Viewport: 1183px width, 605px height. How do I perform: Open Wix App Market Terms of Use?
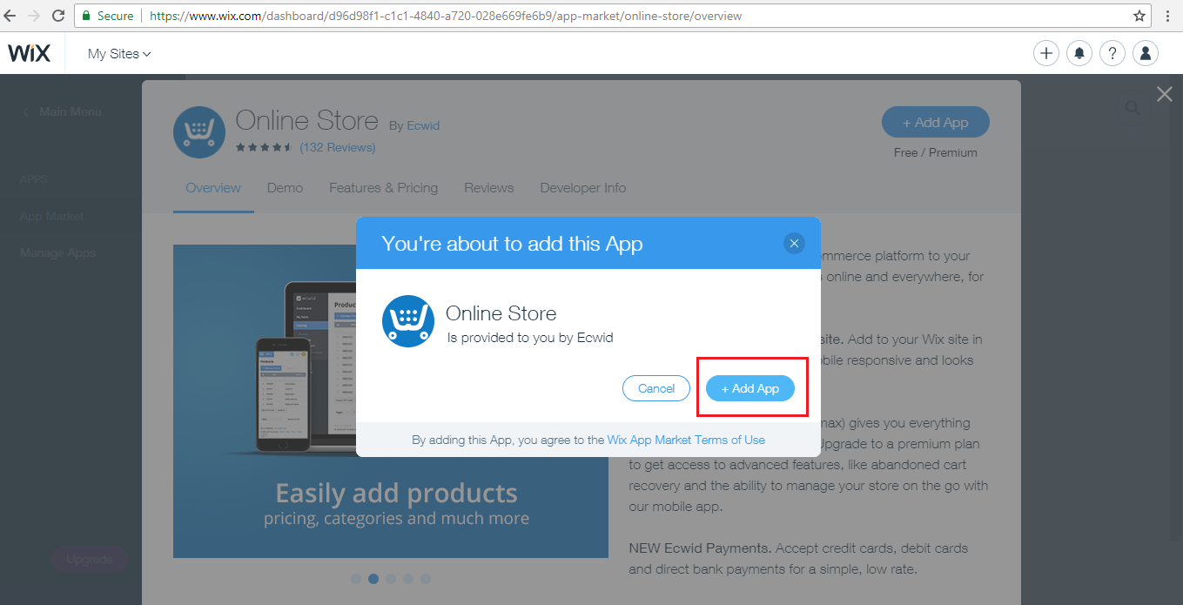tap(686, 440)
